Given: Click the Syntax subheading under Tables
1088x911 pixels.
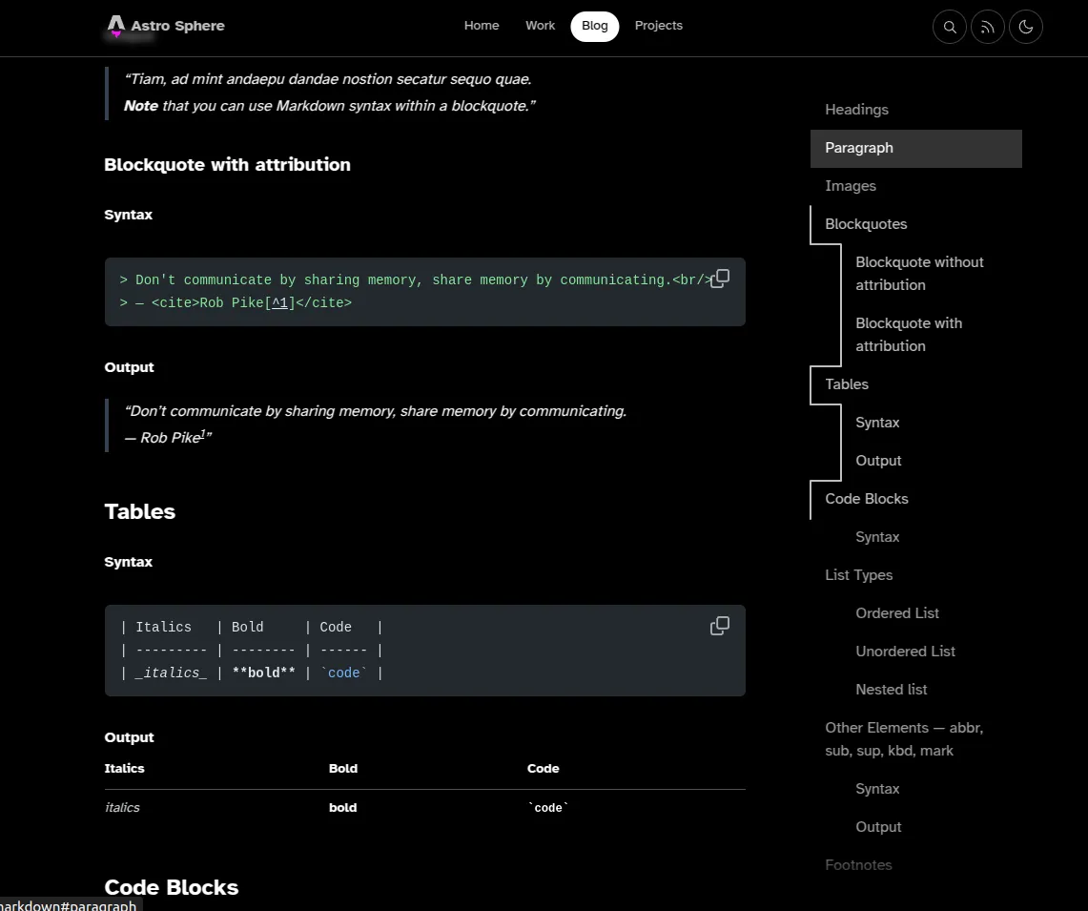Looking at the screenshot, I should [x=129, y=562].
